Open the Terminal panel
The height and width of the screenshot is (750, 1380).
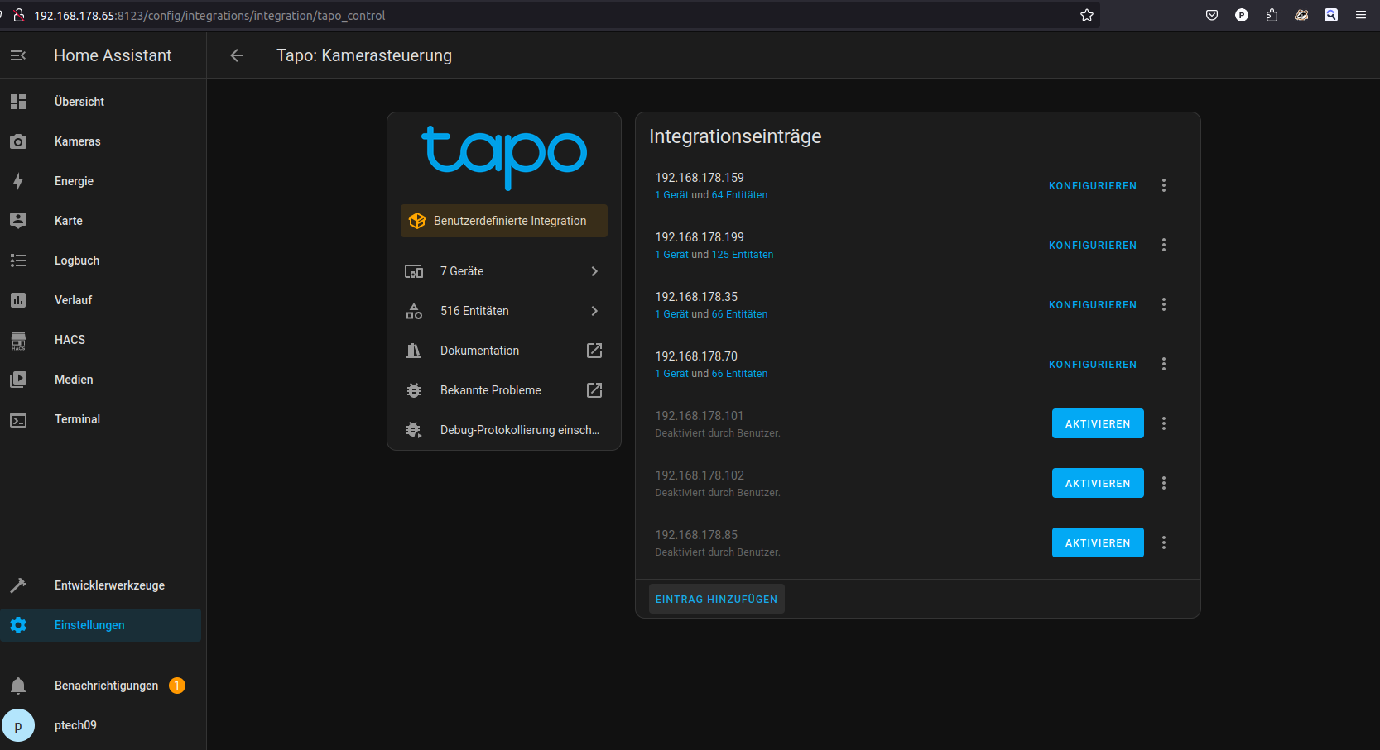point(77,419)
